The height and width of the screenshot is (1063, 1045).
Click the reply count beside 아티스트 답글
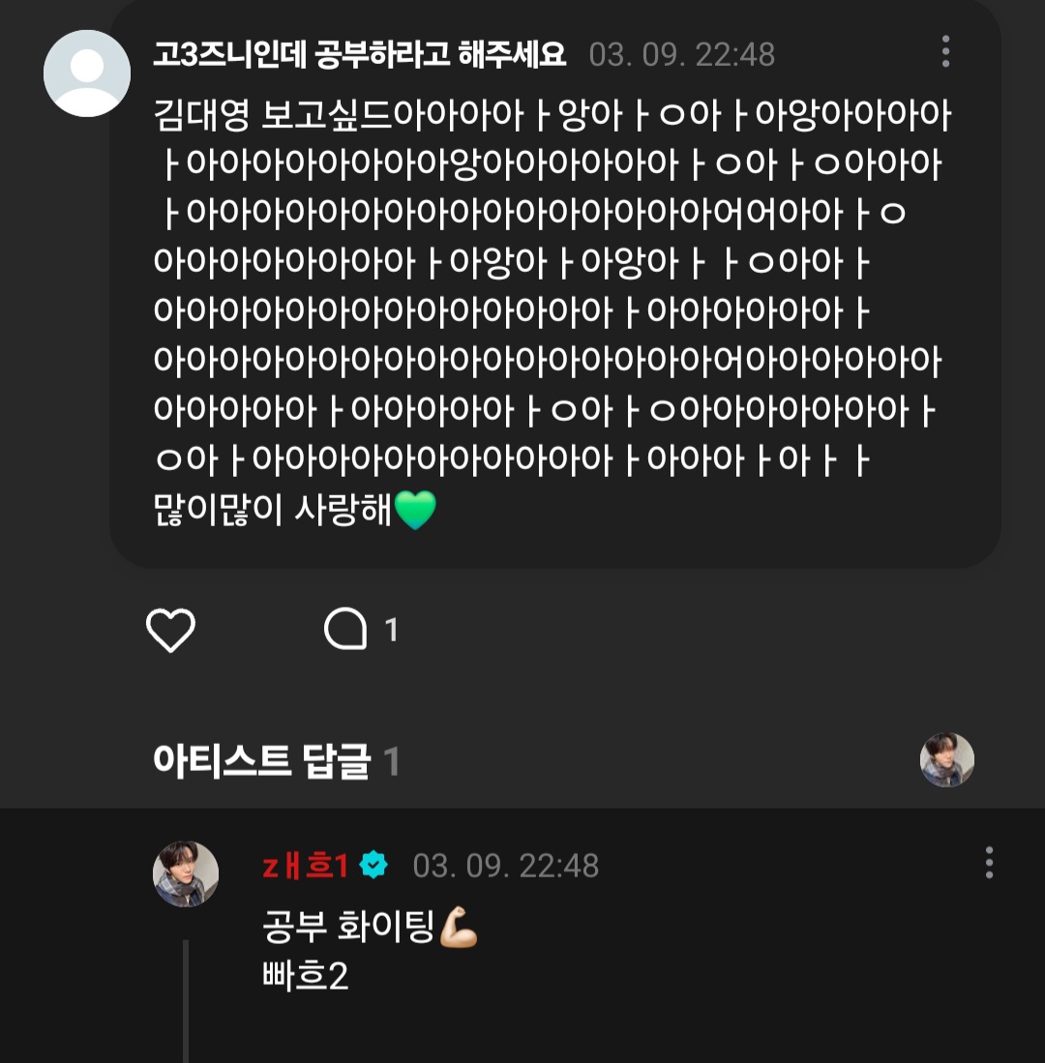(391, 763)
